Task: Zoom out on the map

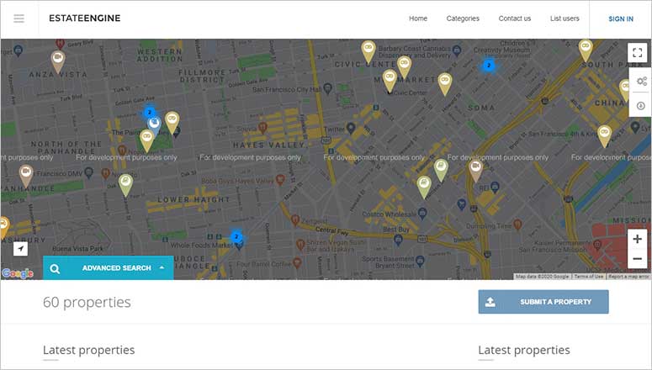Action: coord(637,259)
